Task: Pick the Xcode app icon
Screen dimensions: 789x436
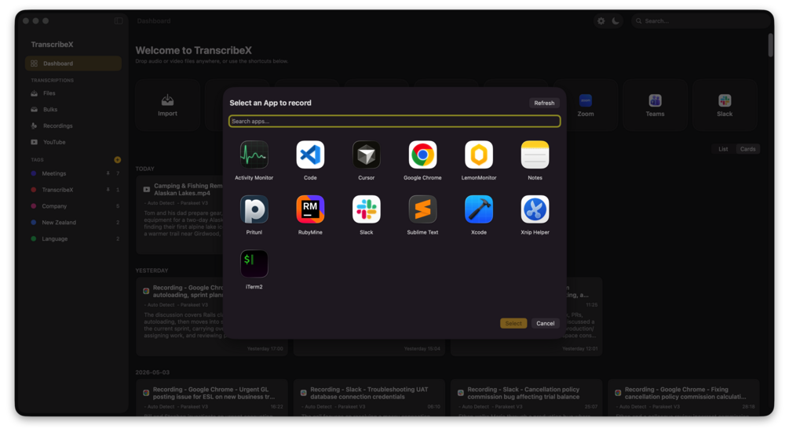Action: point(479,209)
